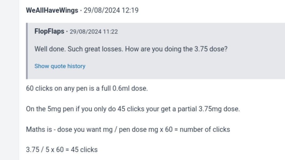This screenshot has width=285, height=160.
Task: Click the quoted 29/08/2024 11:22 timestamp
Action: coord(94,32)
